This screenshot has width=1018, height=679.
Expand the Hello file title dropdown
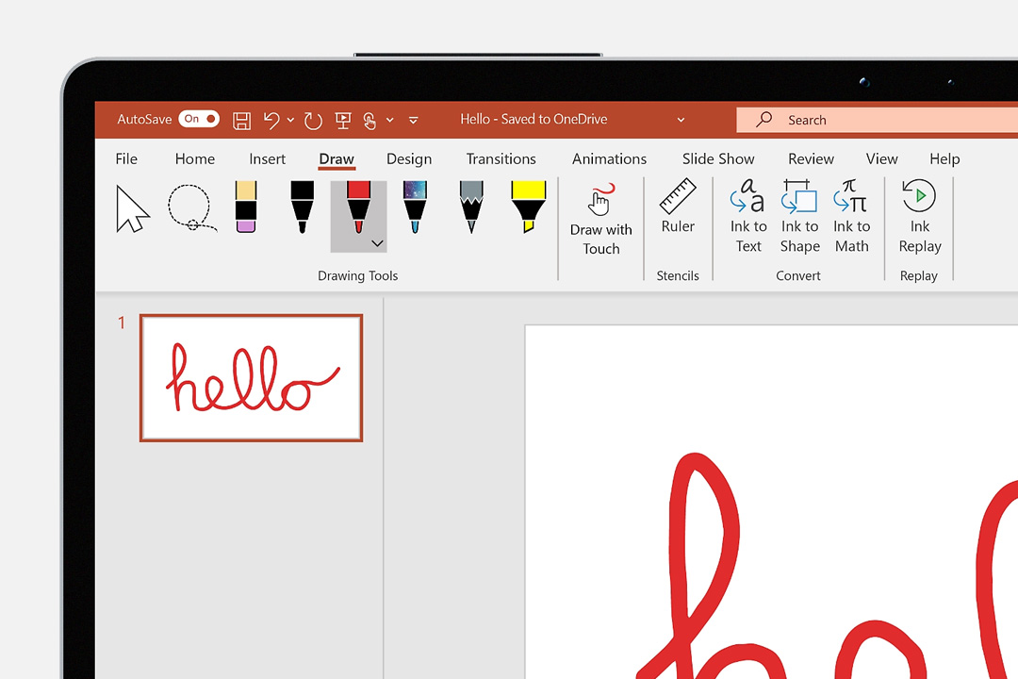coord(681,119)
